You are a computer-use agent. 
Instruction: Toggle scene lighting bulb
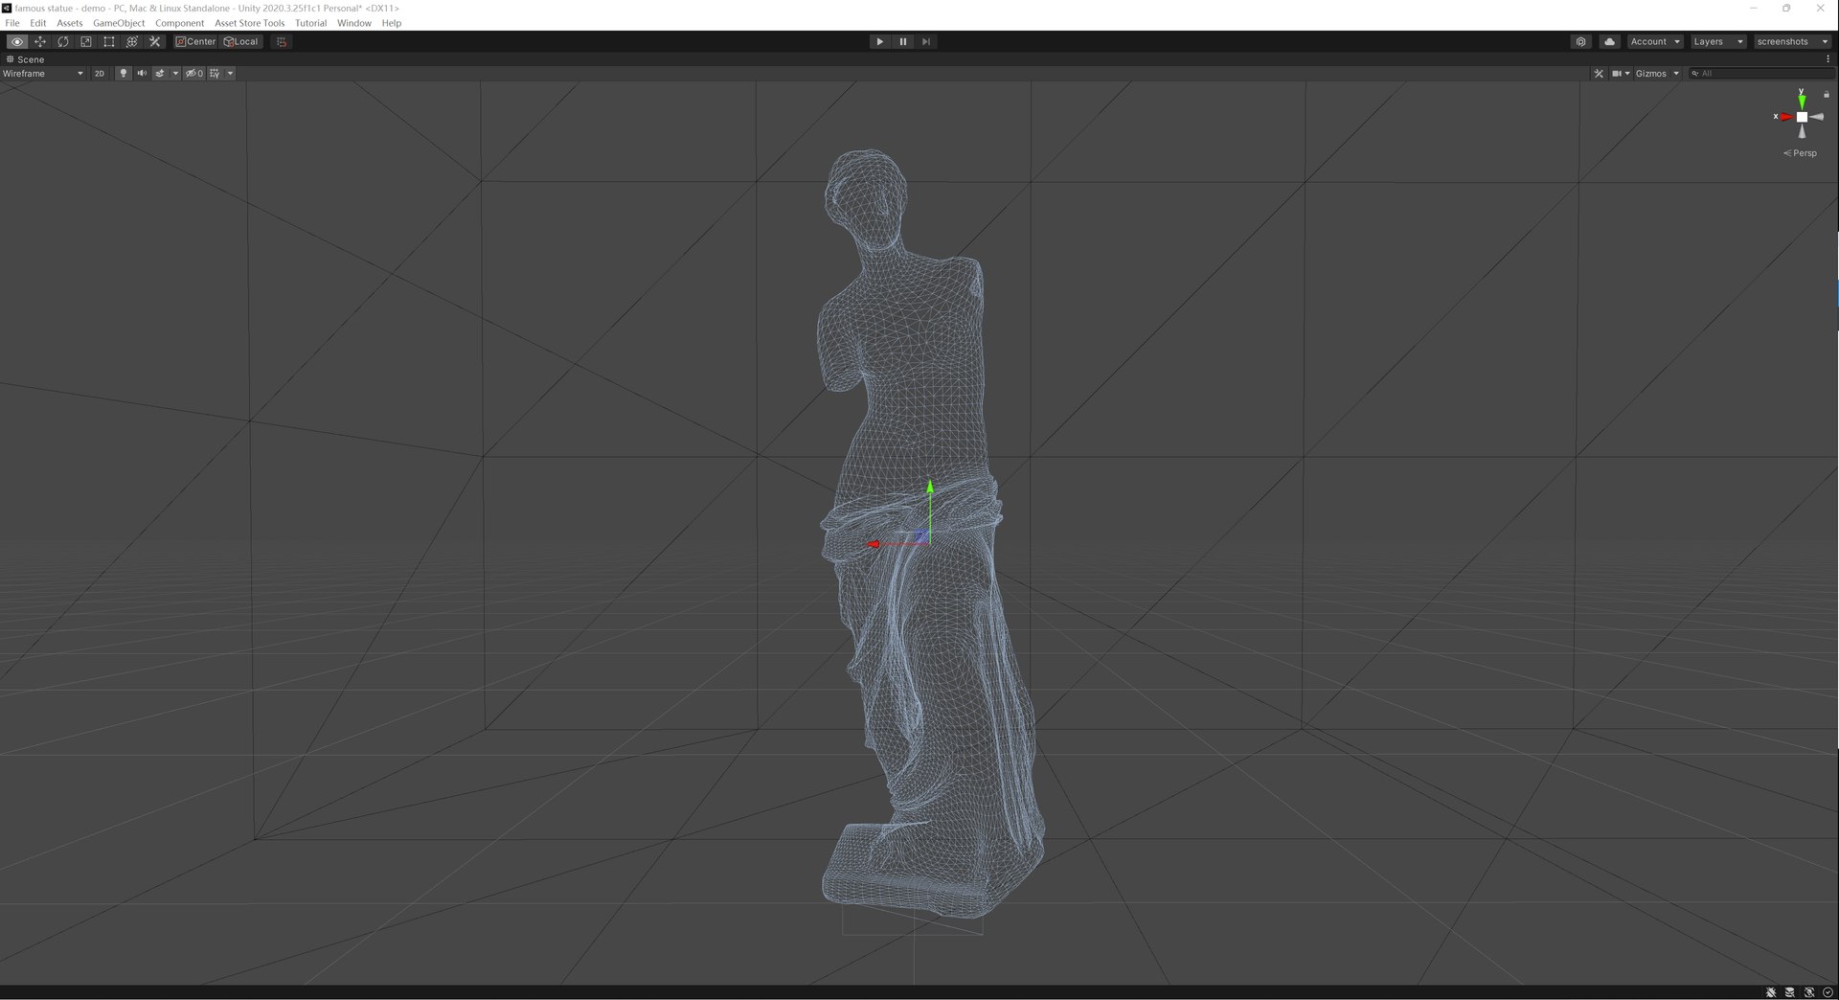pyautogui.click(x=123, y=74)
